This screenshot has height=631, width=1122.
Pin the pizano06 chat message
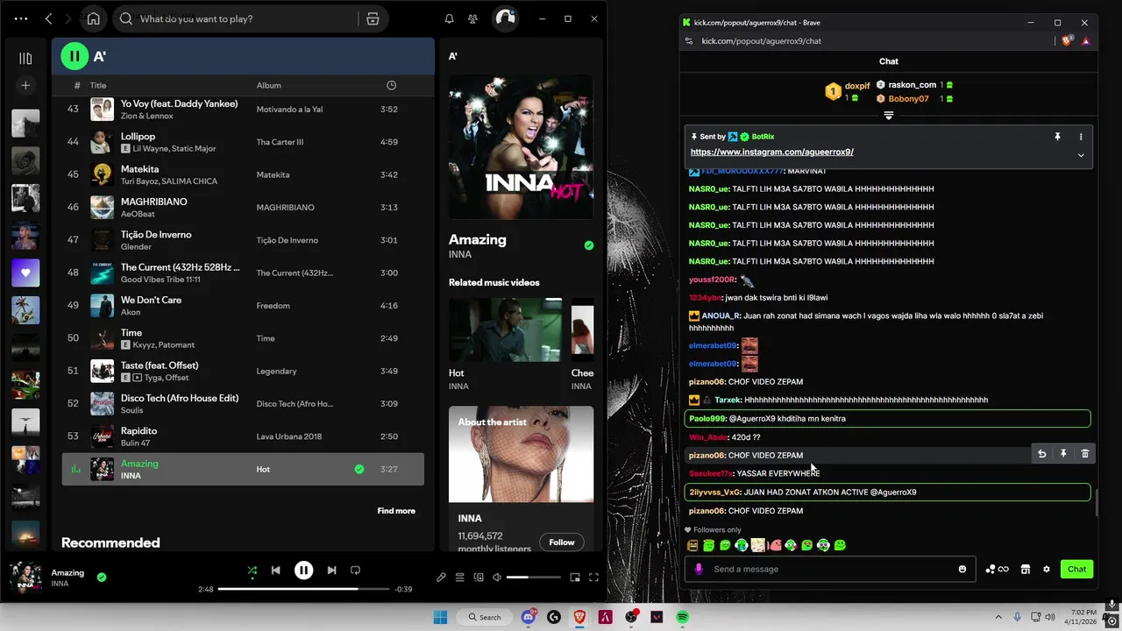1063,454
